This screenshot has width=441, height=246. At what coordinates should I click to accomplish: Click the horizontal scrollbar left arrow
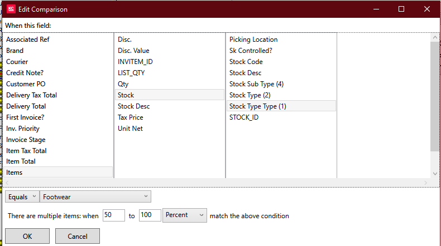tap(7, 183)
